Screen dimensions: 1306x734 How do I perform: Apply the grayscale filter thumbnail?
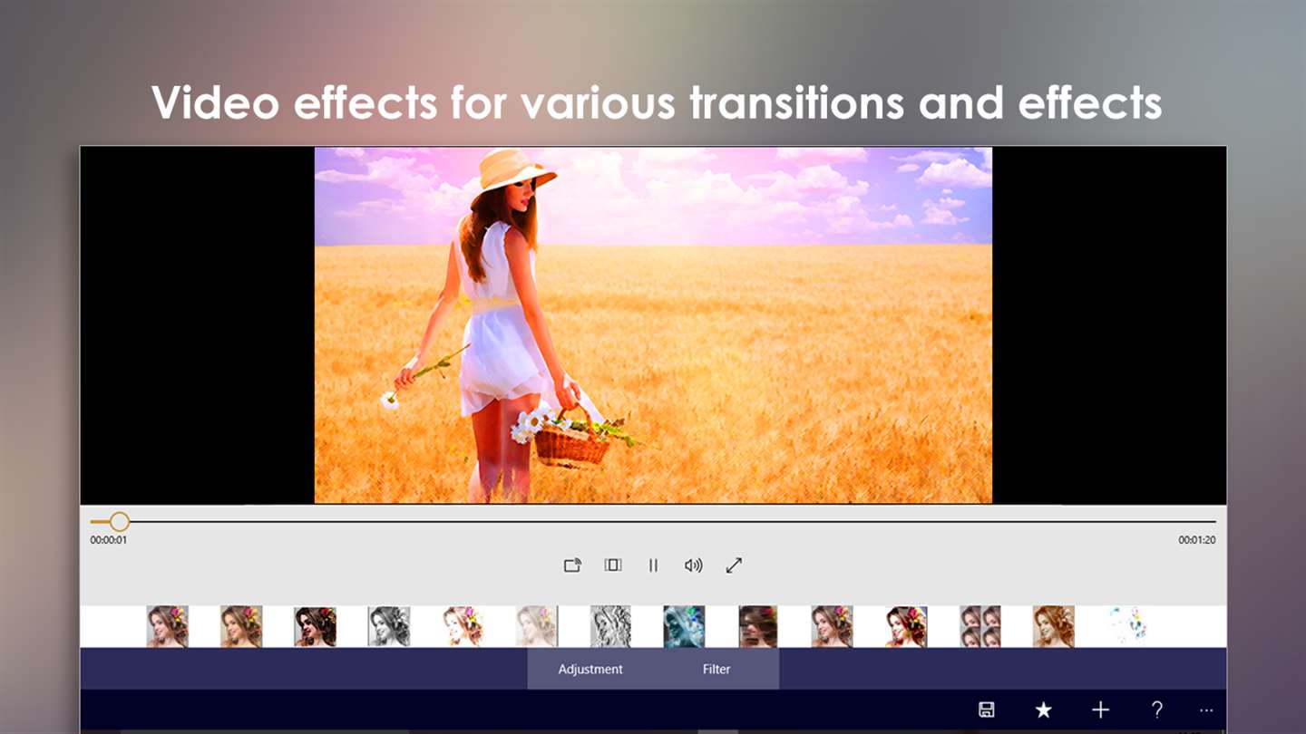(x=389, y=626)
